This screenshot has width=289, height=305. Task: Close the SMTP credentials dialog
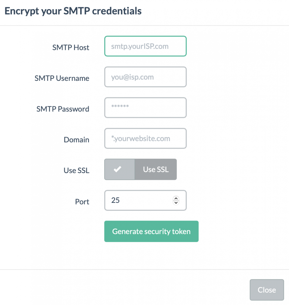click(x=267, y=290)
